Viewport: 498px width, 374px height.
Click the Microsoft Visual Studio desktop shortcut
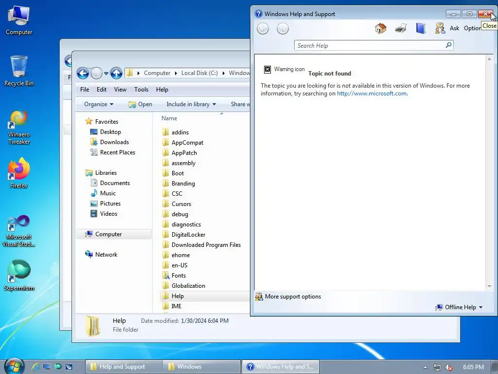click(x=19, y=231)
